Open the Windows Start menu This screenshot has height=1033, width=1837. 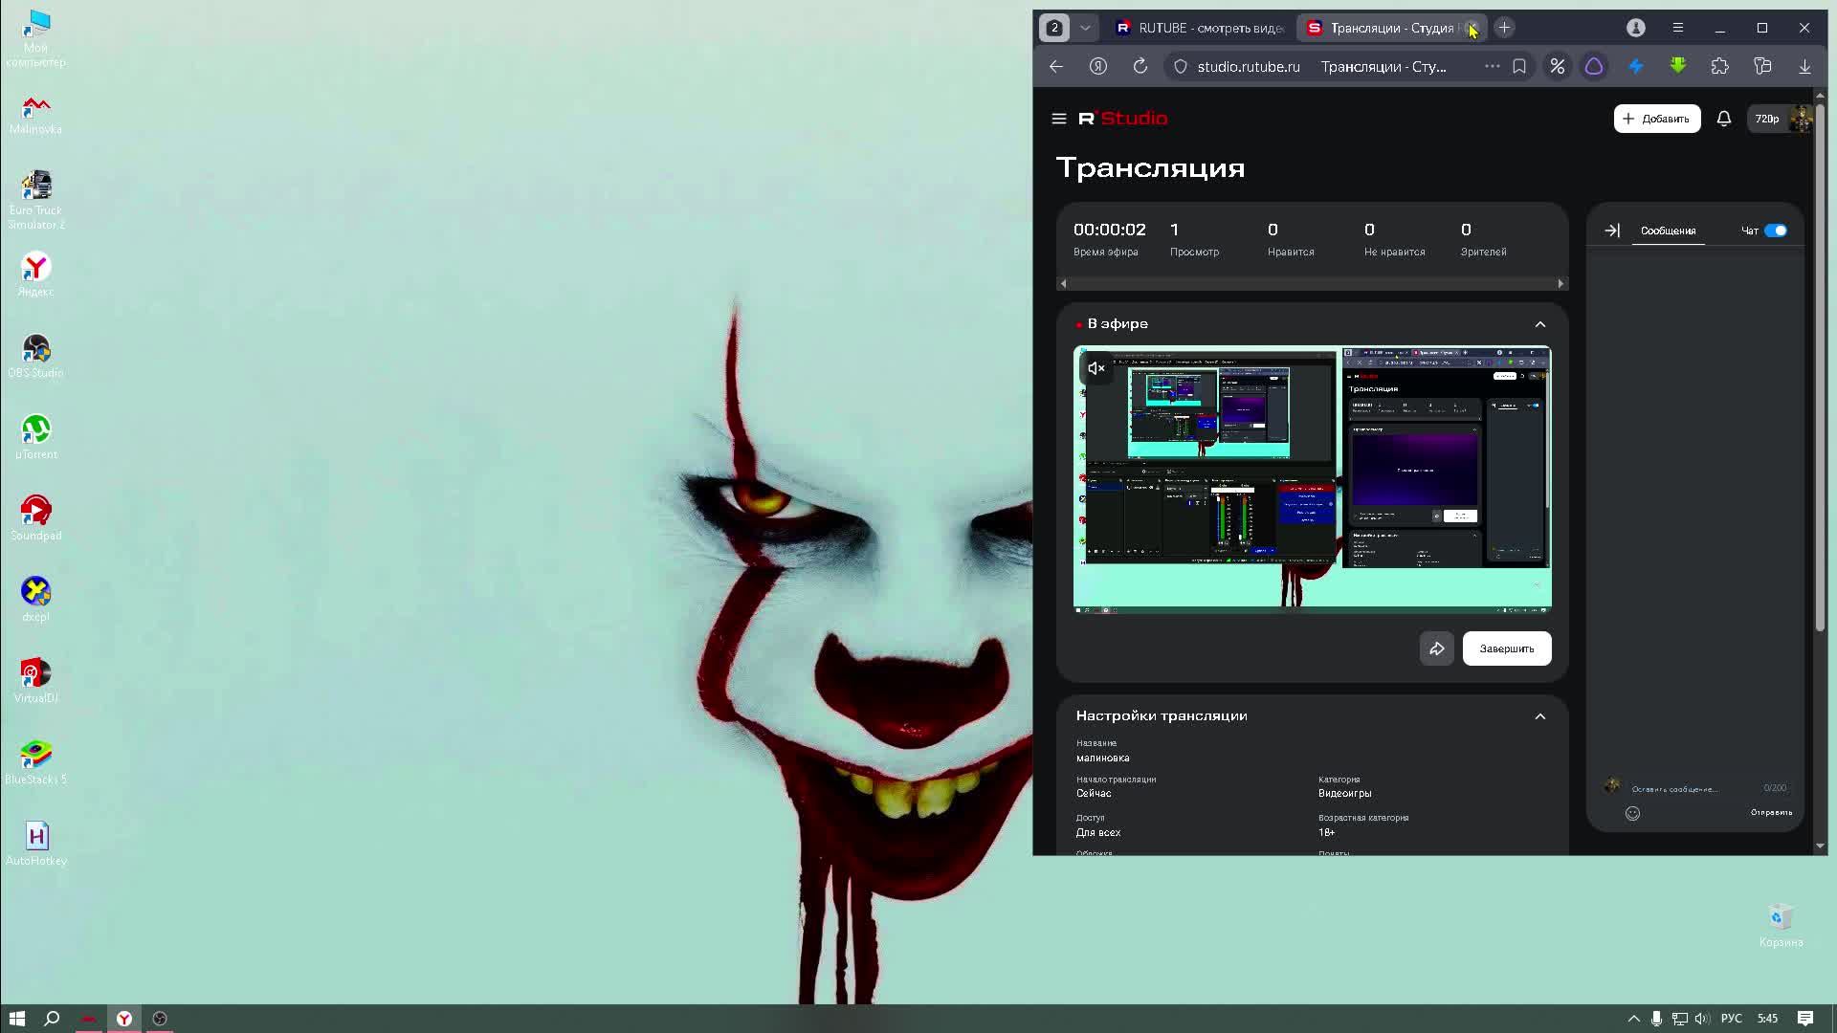coord(16,1019)
